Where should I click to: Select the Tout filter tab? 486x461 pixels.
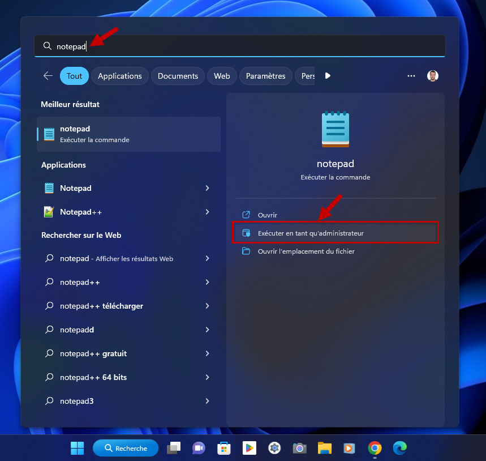tap(74, 76)
